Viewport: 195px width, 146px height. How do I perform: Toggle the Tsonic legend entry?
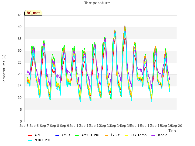[x=159, y=135]
